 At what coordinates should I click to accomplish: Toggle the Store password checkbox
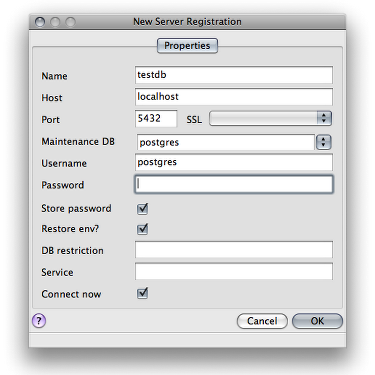[x=142, y=209]
